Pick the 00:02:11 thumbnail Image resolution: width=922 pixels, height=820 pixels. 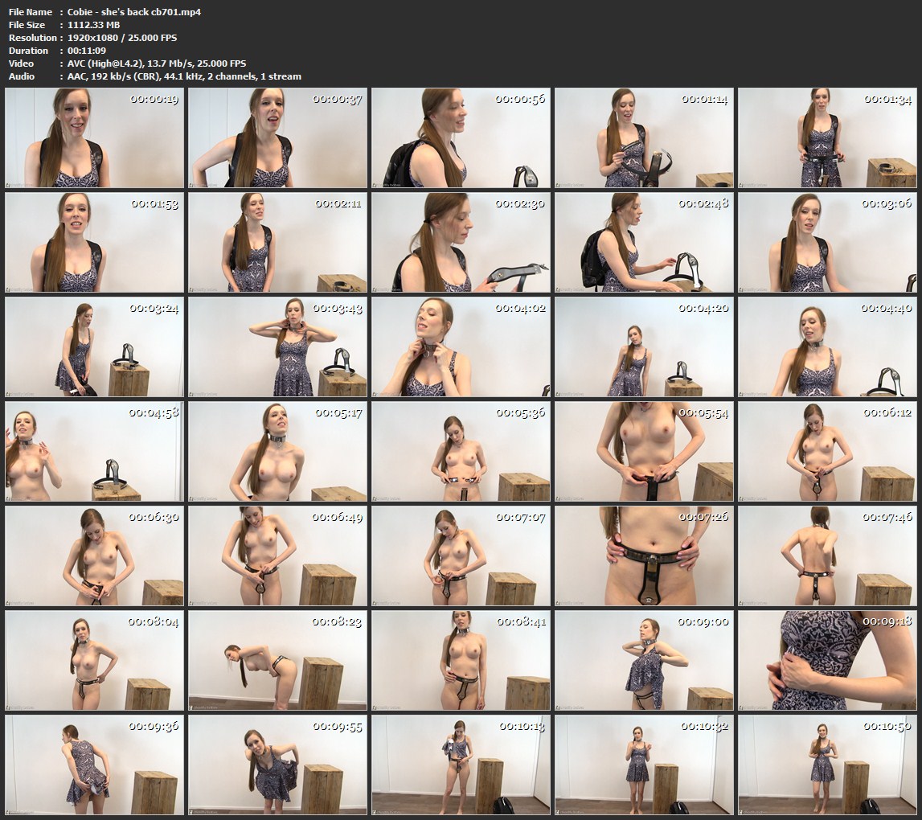277,242
